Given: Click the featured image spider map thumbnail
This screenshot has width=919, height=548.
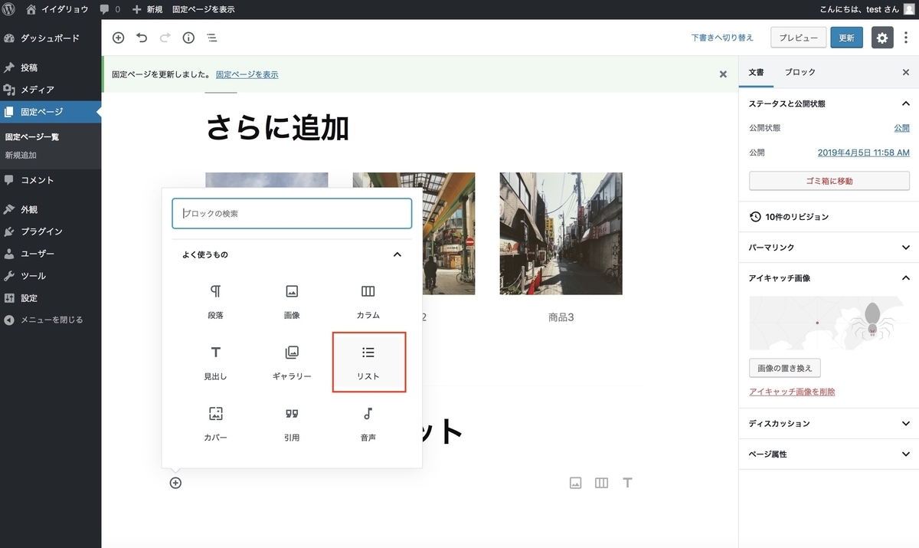Looking at the screenshot, I should 829,323.
